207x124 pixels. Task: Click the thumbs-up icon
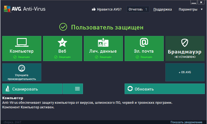93,9
